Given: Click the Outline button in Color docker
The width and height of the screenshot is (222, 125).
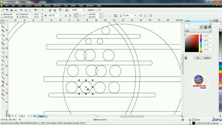Looking at the screenshot, I should click(x=207, y=58).
